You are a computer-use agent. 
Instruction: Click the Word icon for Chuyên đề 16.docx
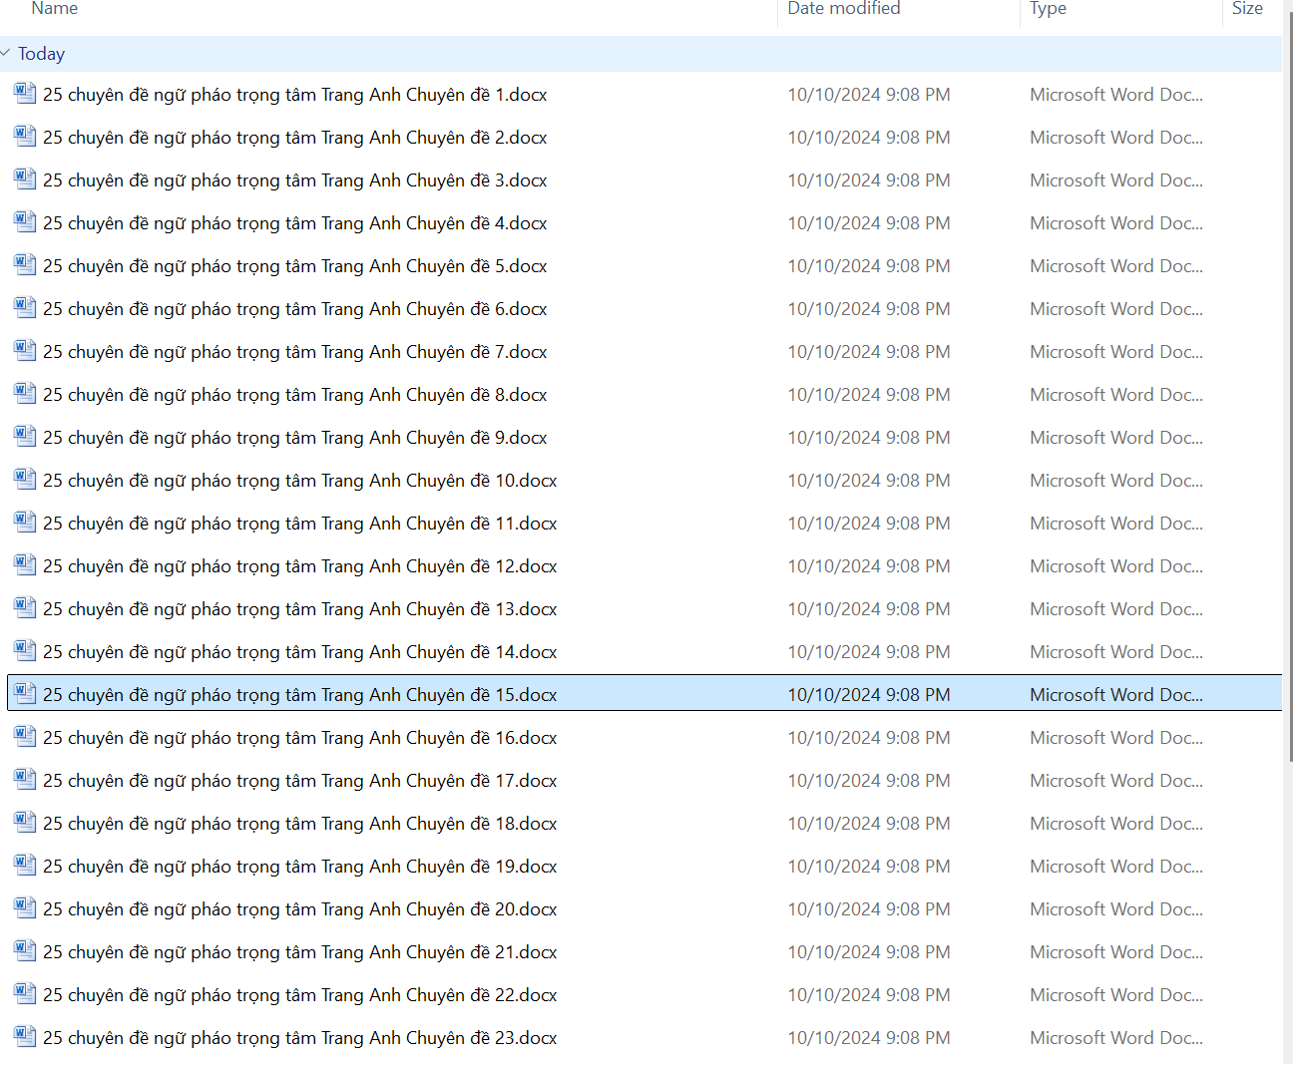coord(25,737)
